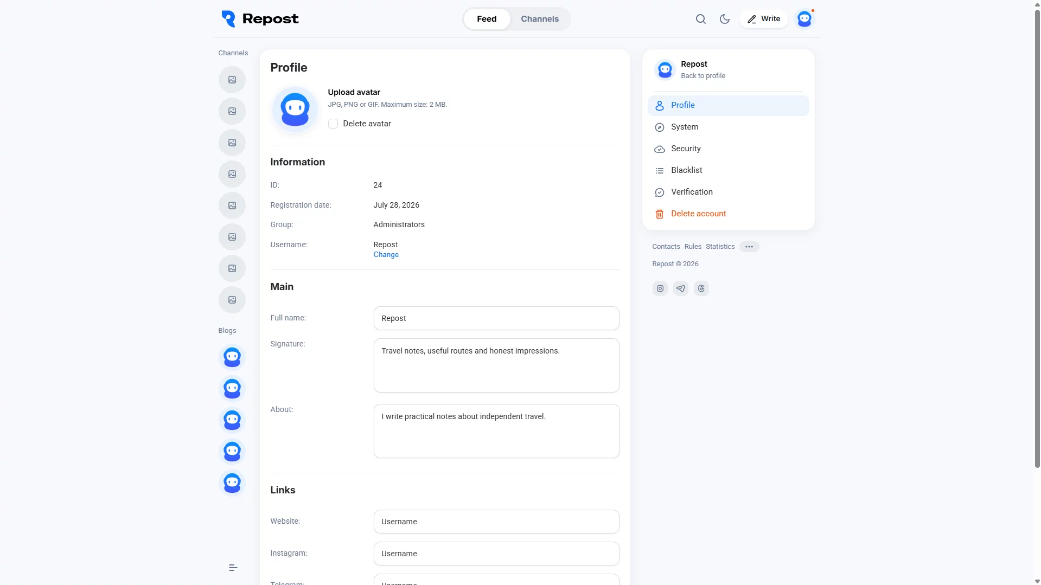Click Back to profile link

point(703,76)
